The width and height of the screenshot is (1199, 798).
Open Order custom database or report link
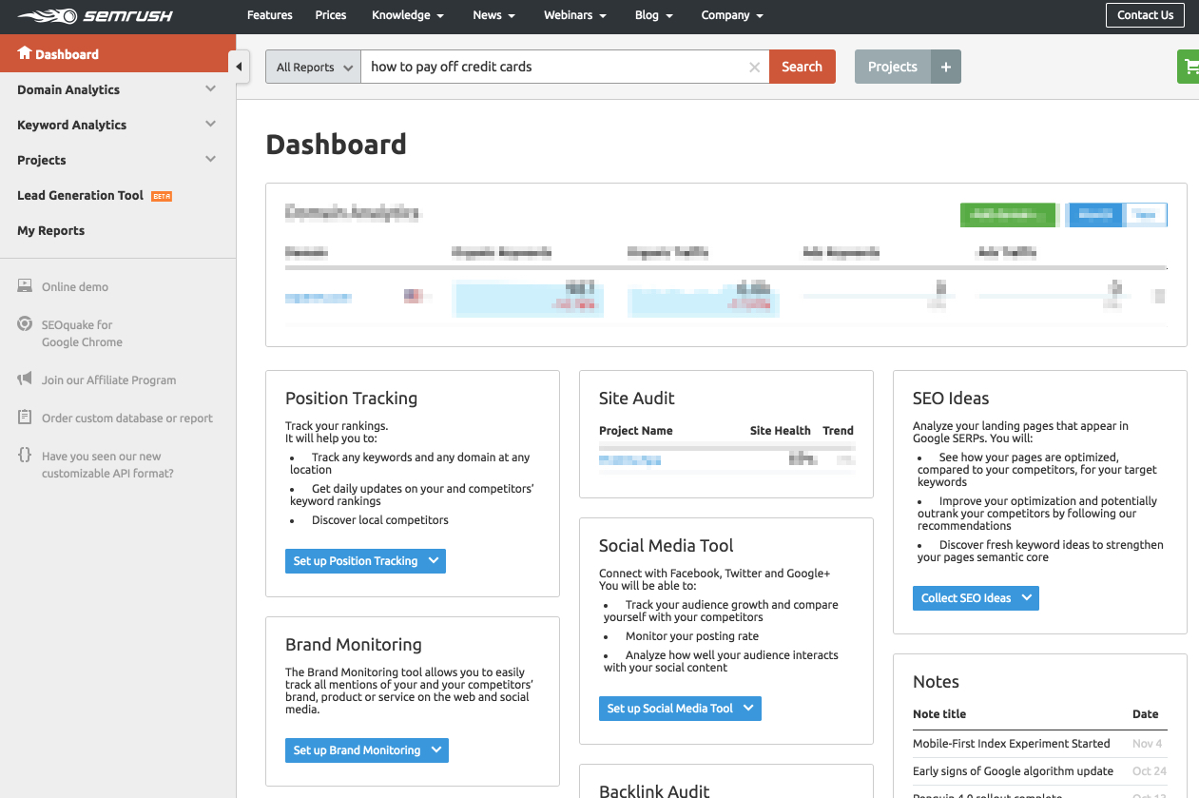pyautogui.click(x=127, y=418)
